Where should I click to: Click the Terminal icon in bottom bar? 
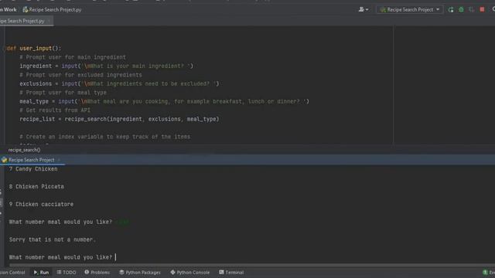[221, 272]
